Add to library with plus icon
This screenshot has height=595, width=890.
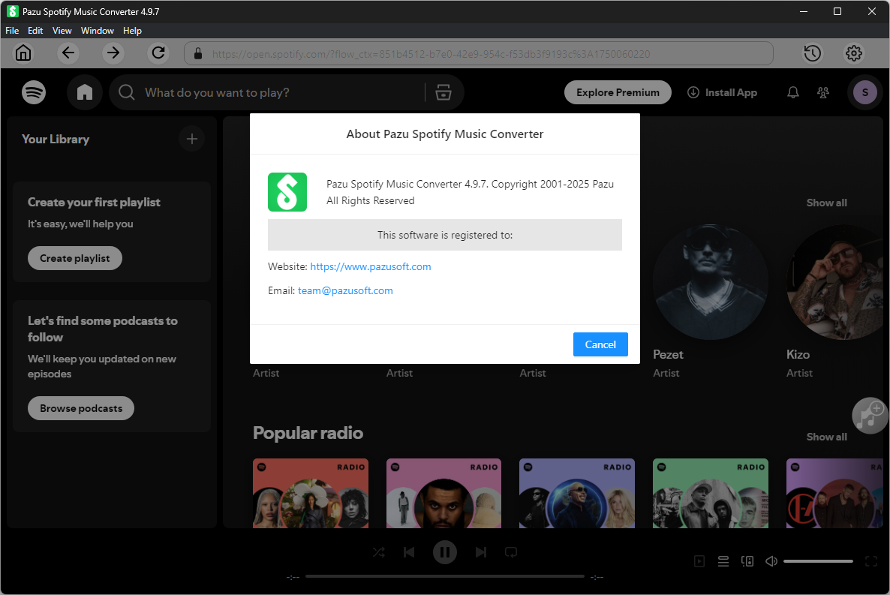[192, 139]
